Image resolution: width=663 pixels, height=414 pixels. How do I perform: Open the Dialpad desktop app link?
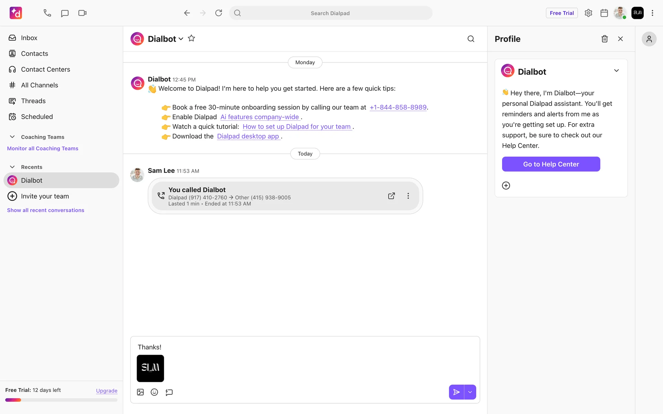pos(248,136)
